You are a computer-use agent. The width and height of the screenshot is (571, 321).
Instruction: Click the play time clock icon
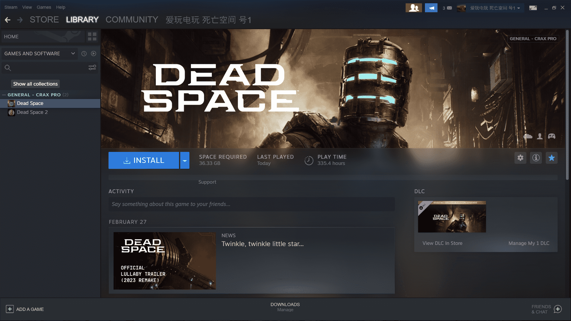(x=309, y=160)
